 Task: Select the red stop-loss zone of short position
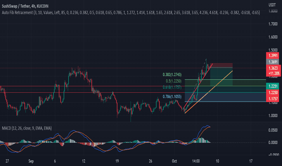click(x=221, y=65)
